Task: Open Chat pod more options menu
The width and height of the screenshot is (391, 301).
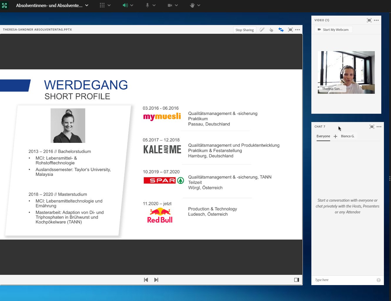Action: click(379, 127)
